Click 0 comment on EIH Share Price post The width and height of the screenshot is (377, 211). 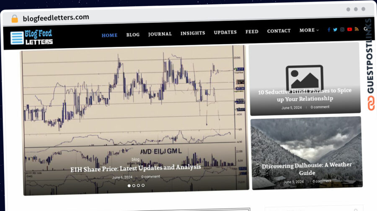pos(150,177)
